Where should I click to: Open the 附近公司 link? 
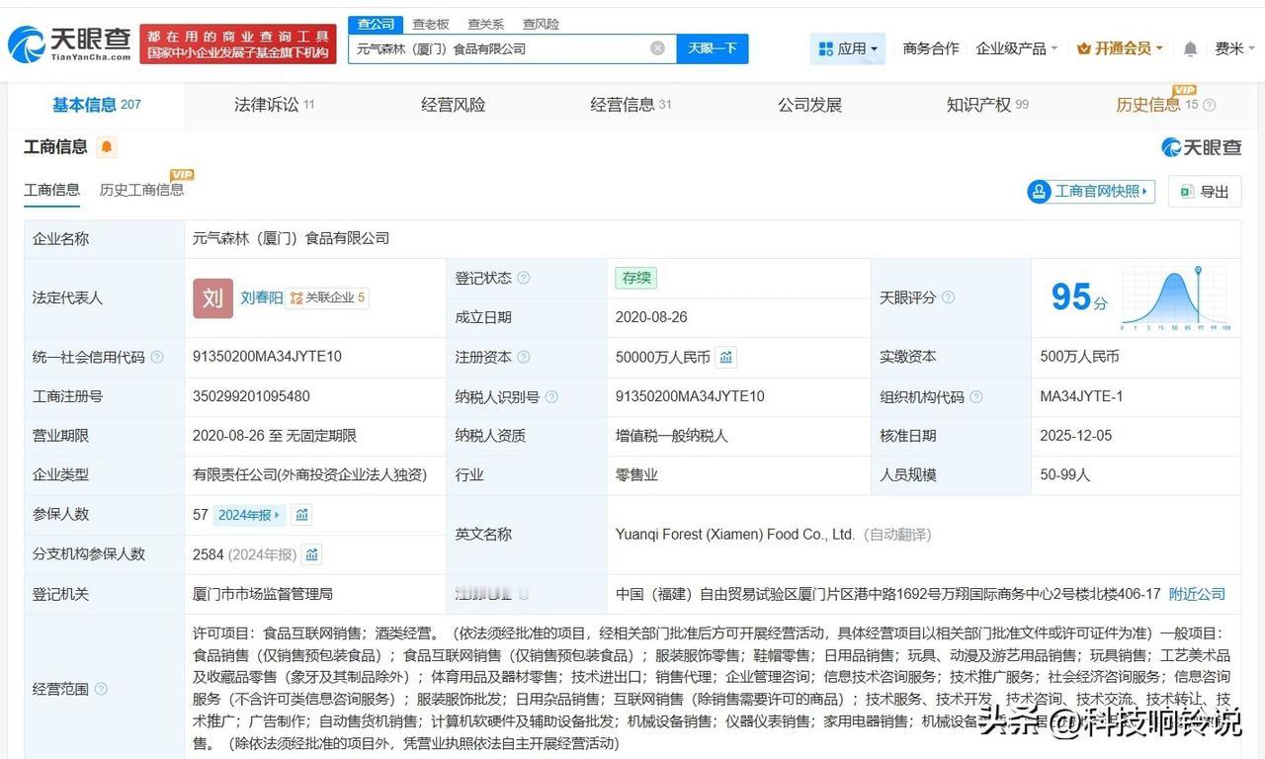pyautogui.click(x=1197, y=594)
